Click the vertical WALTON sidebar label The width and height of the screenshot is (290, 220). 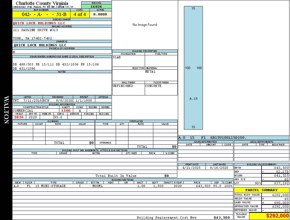point(6,110)
